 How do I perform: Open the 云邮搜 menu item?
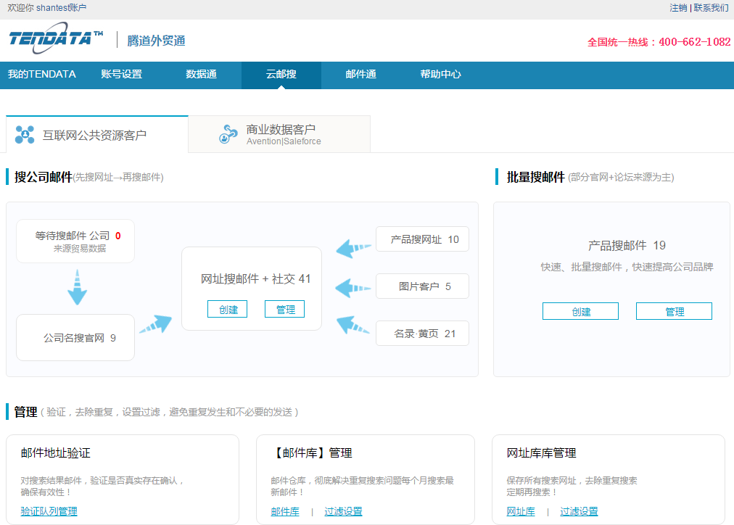[x=281, y=74]
